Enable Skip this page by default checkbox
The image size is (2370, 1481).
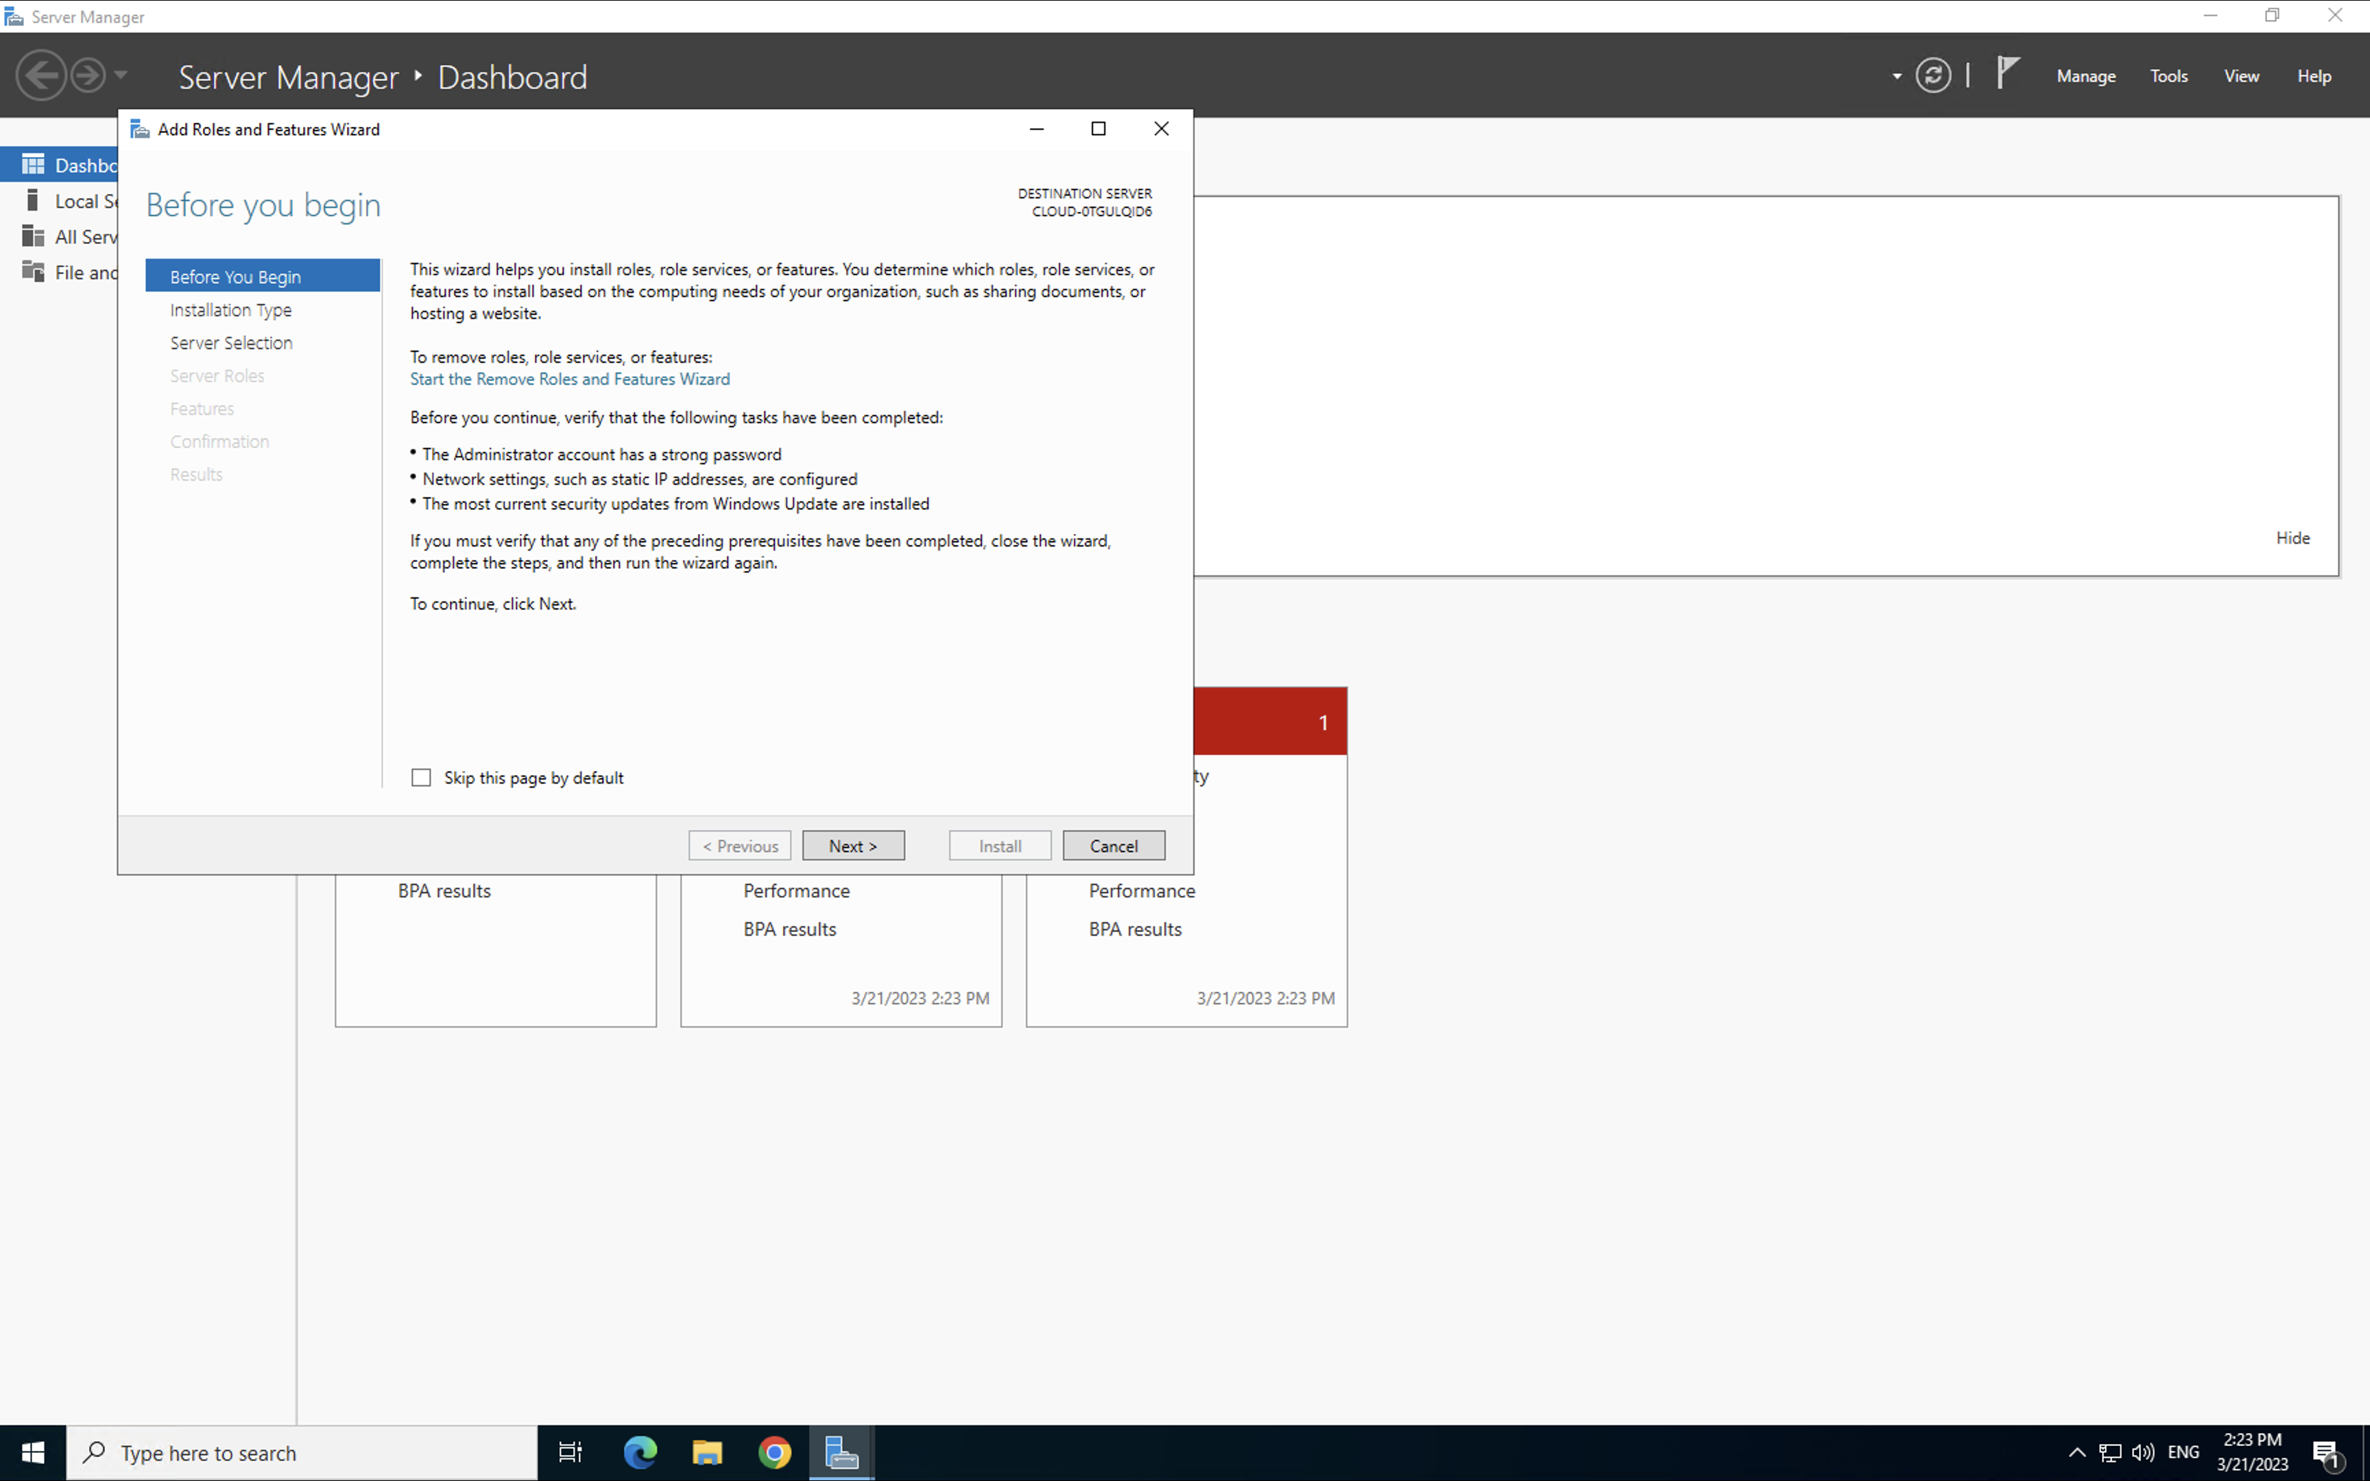(x=421, y=778)
